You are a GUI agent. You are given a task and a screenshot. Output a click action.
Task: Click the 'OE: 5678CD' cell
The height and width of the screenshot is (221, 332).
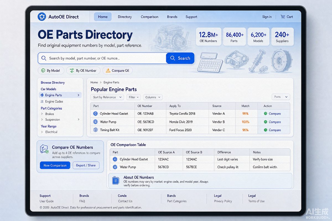[150, 122]
